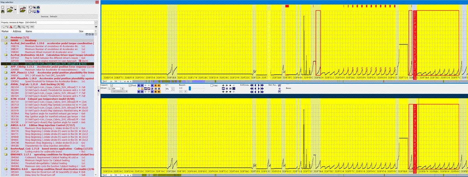Click the open project folder icon

click(x=10, y=10)
